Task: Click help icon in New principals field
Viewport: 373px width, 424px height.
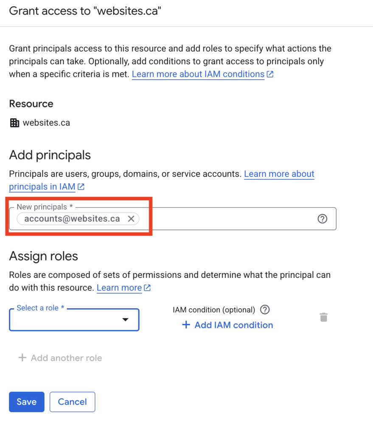Action: (323, 219)
